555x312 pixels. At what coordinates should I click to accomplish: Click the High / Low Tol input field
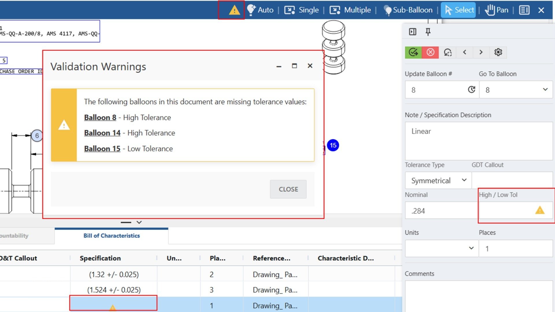tap(506, 211)
